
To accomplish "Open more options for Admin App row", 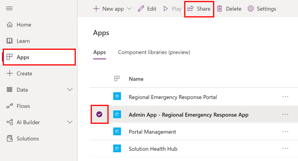I will point(285,114).
